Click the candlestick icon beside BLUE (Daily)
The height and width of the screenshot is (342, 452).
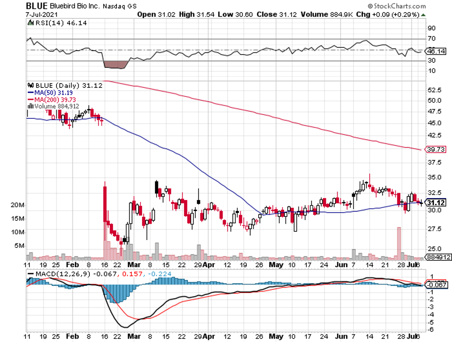[30, 85]
